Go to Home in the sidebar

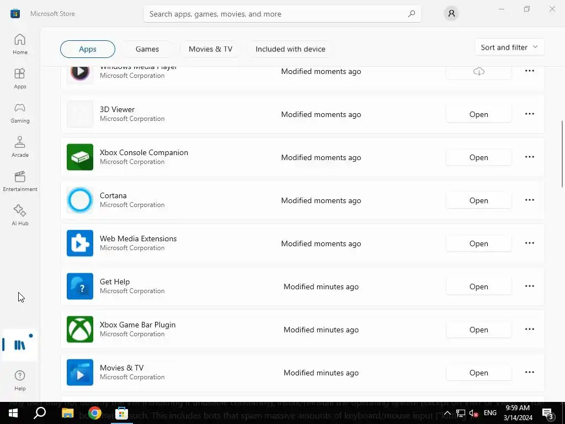tap(20, 44)
